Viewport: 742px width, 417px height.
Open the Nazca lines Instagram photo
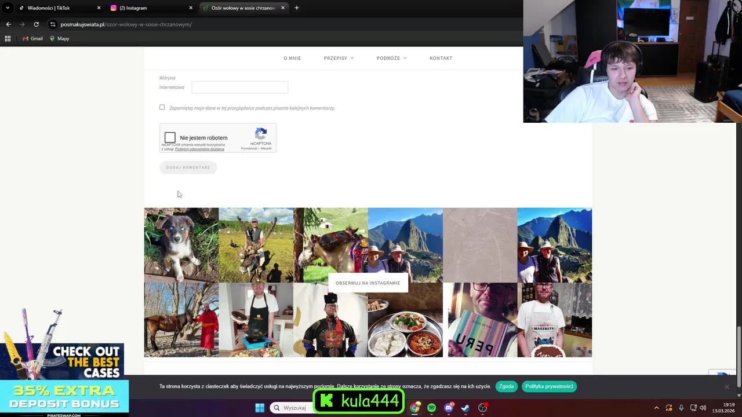(480, 245)
